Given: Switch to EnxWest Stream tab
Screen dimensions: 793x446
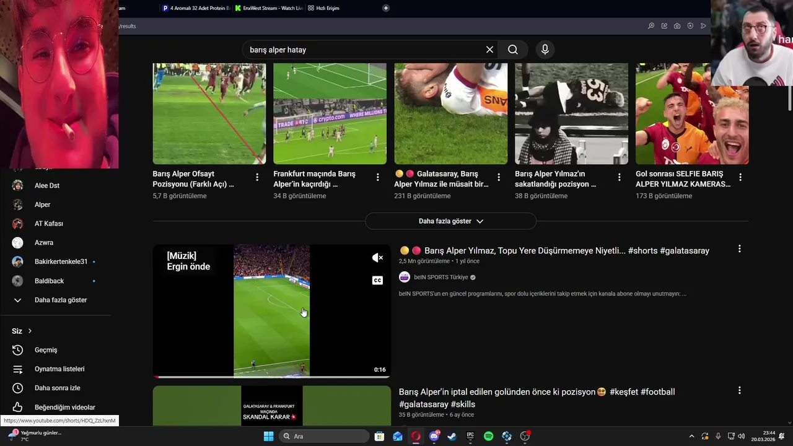Looking at the screenshot, I should coord(269,8).
